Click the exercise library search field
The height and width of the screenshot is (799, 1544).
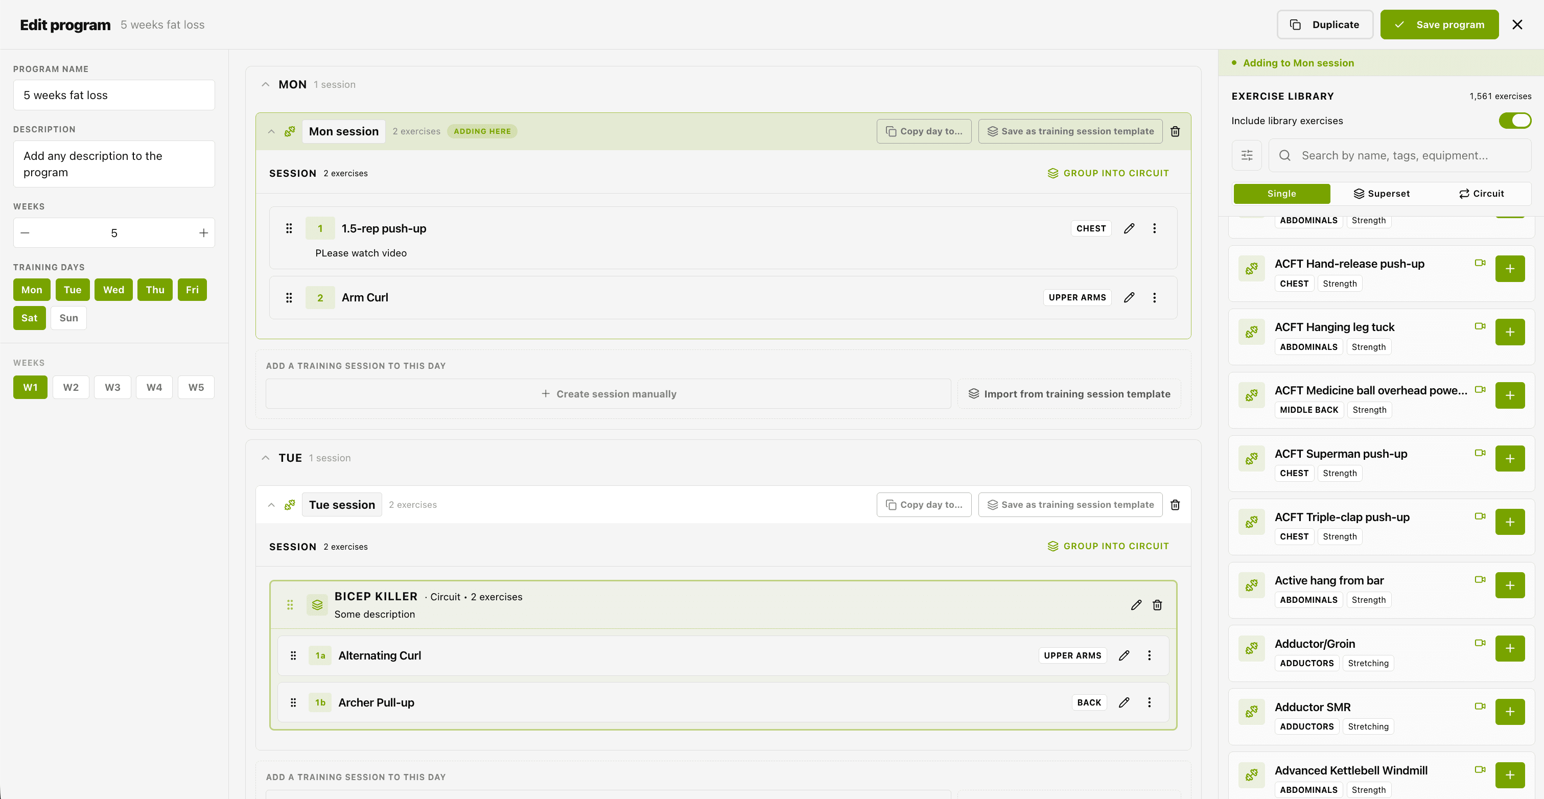point(1400,155)
